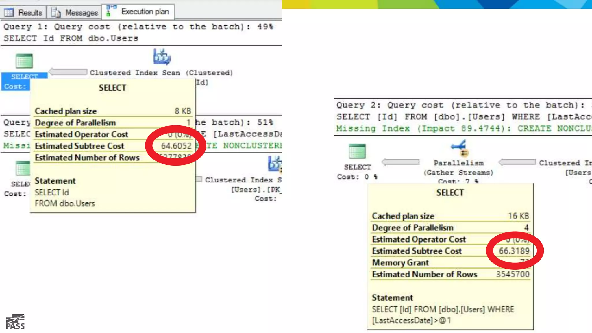Click the arrow between SELECT and Parallelism
The image size is (592, 333).
pos(401,162)
